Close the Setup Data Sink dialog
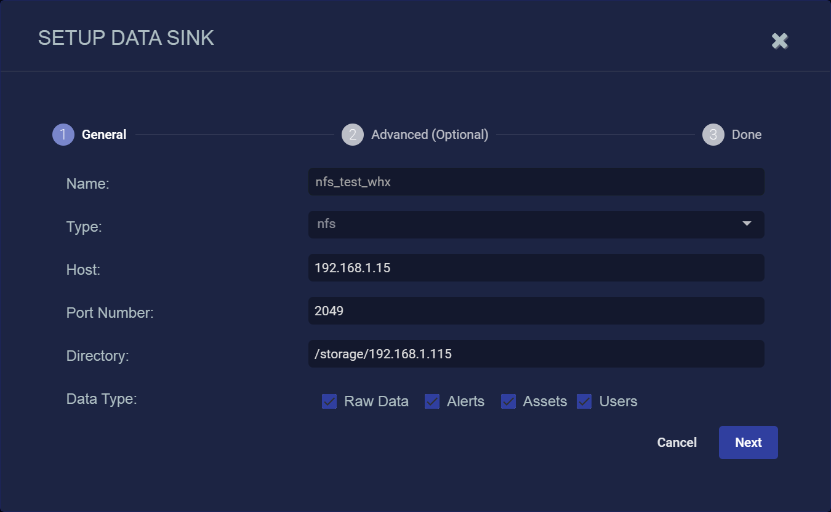The width and height of the screenshot is (831, 512). click(x=779, y=41)
